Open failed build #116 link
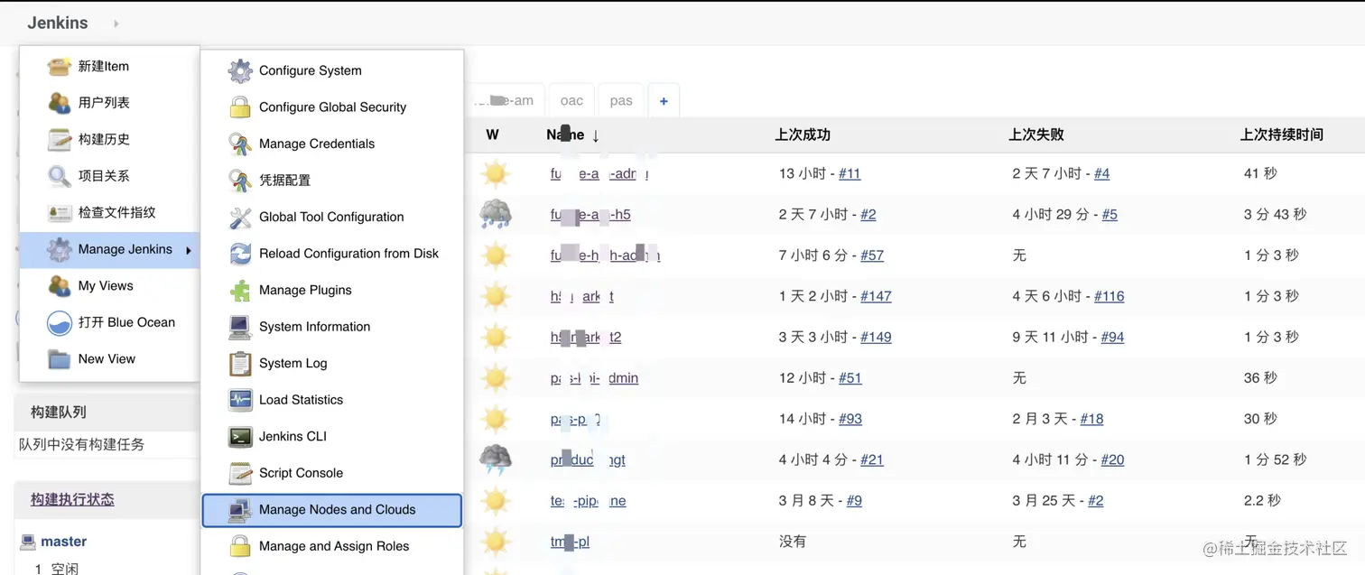This screenshot has width=1365, height=575. 1110,296
